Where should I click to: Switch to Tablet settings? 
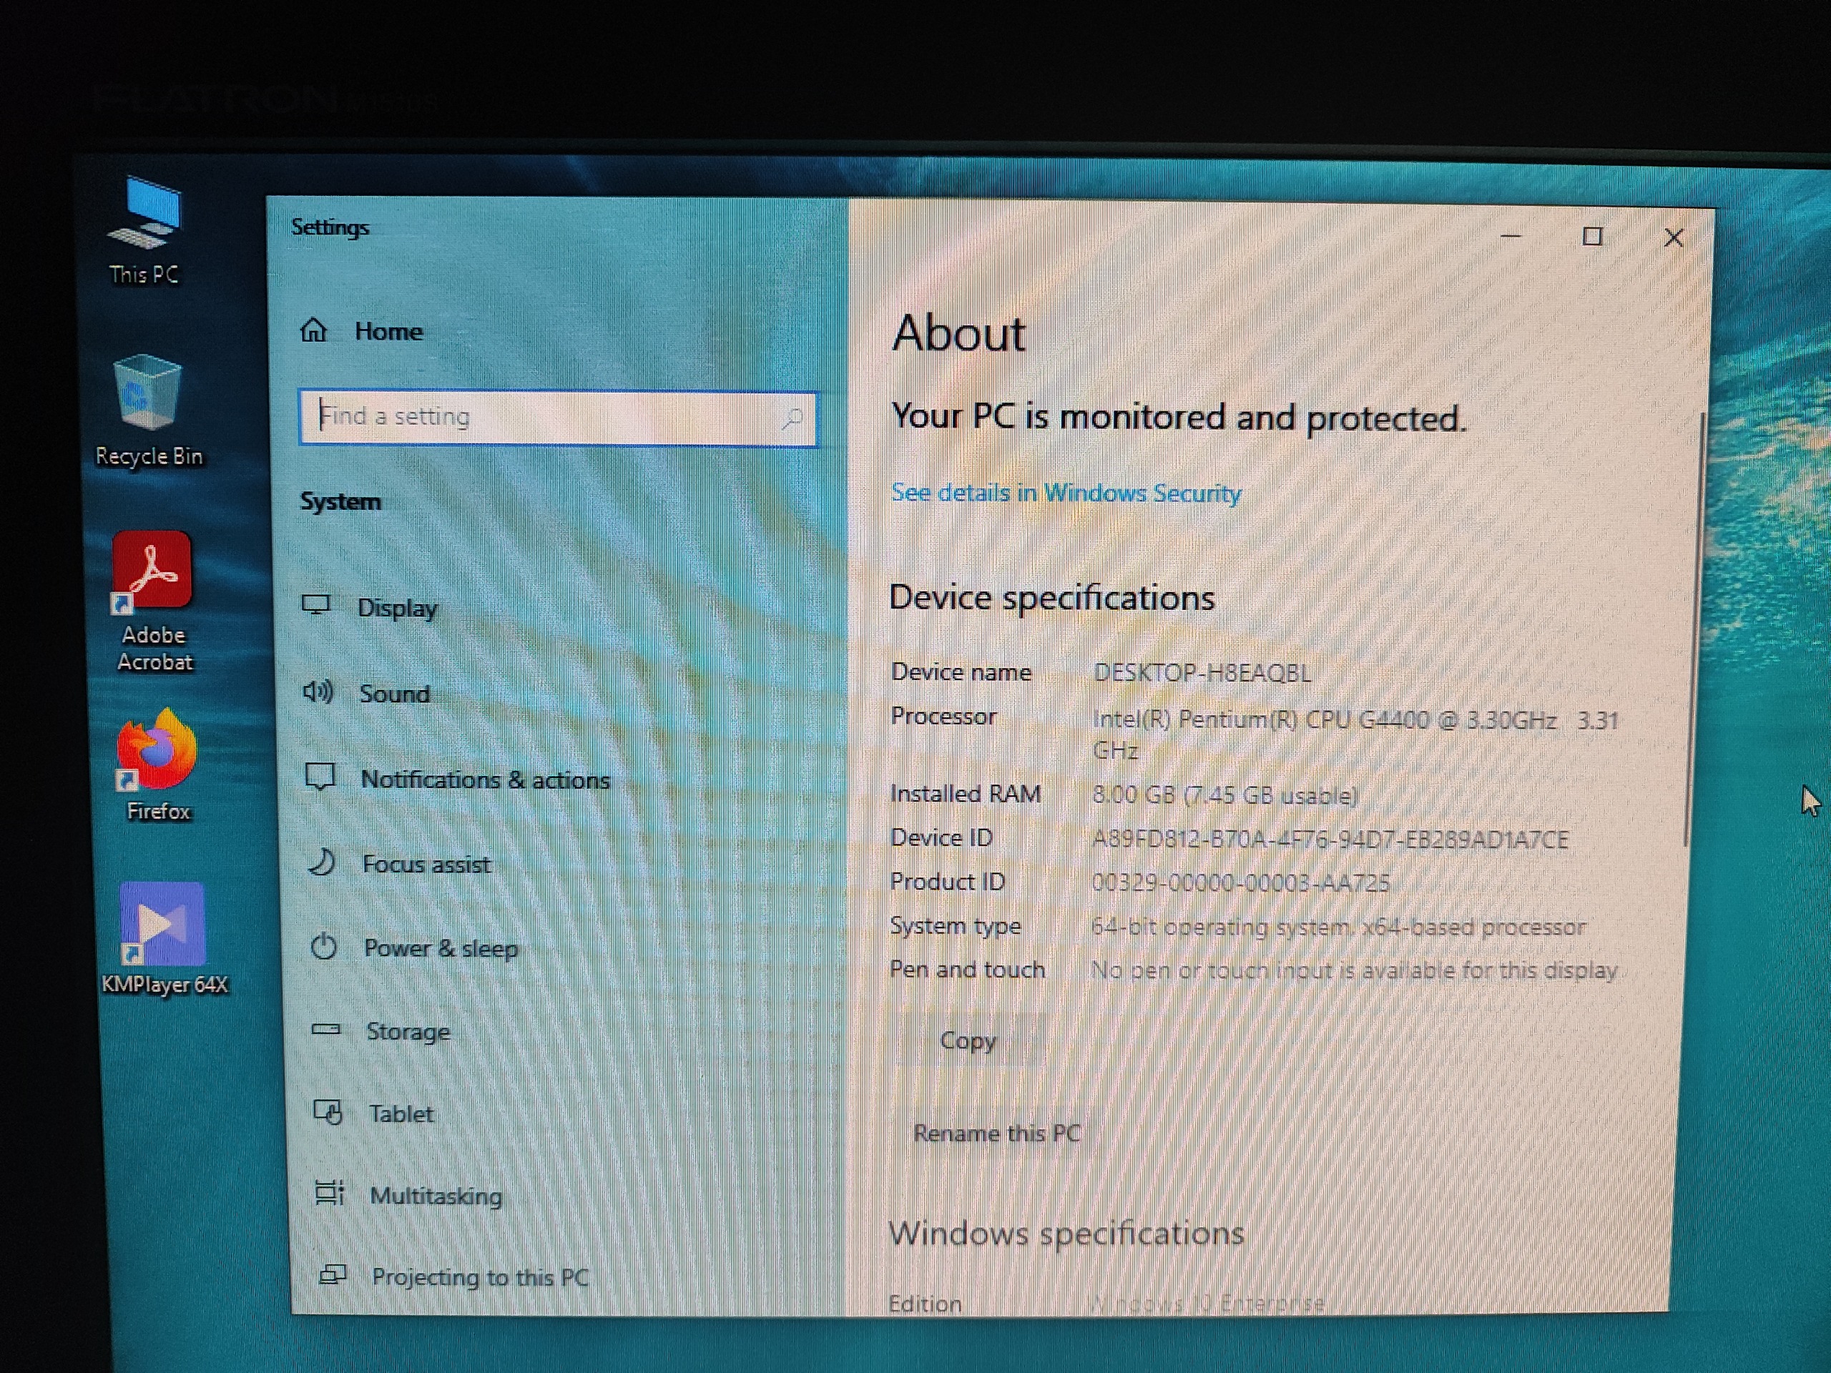(x=401, y=1114)
